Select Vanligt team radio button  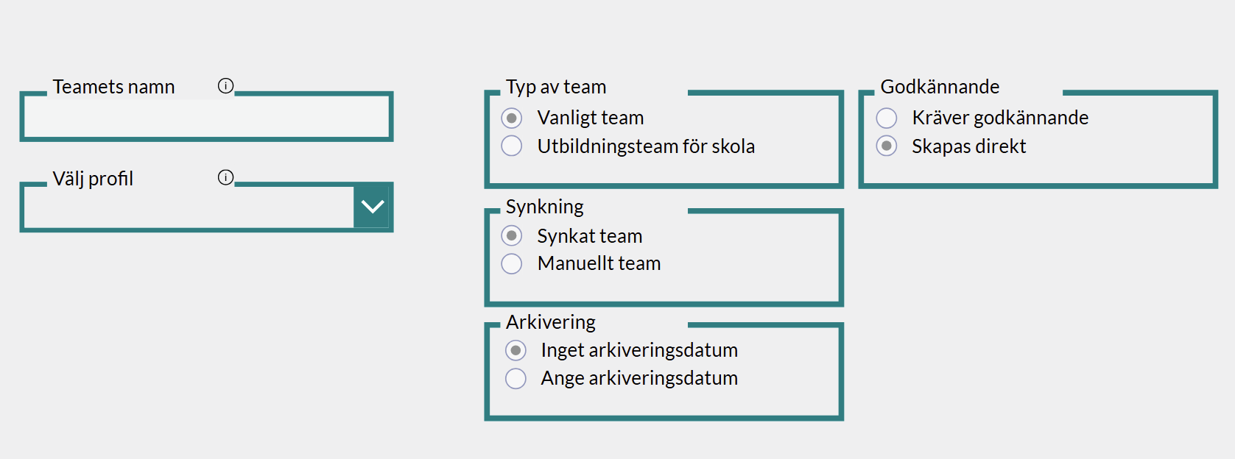[512, 118]
